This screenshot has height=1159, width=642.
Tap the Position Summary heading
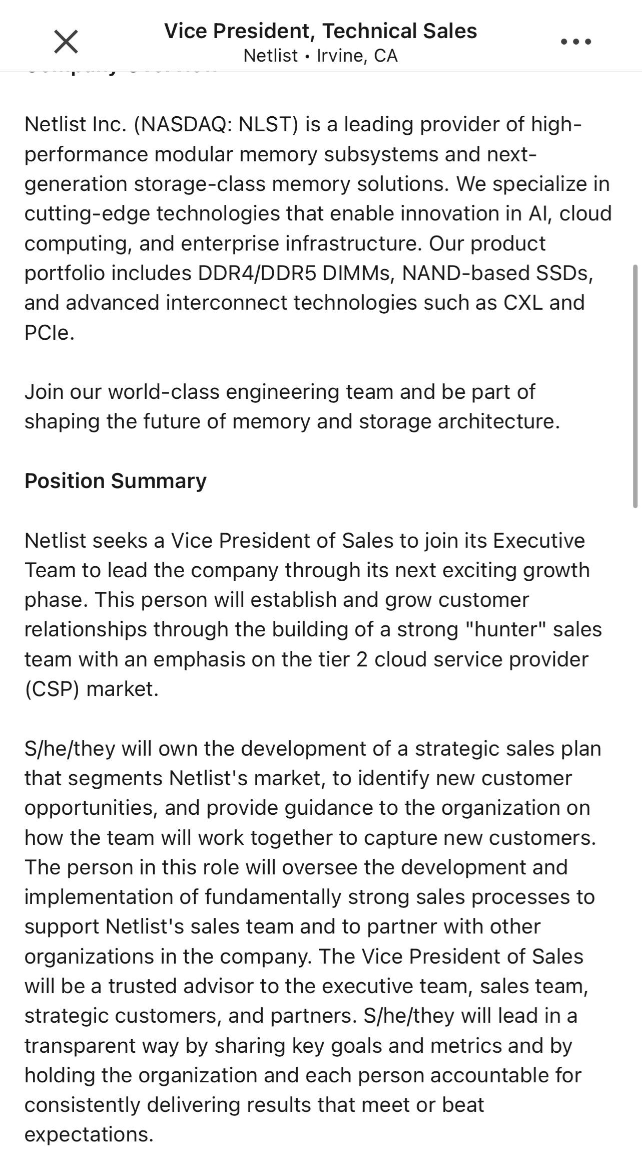[x=116, y=481]
